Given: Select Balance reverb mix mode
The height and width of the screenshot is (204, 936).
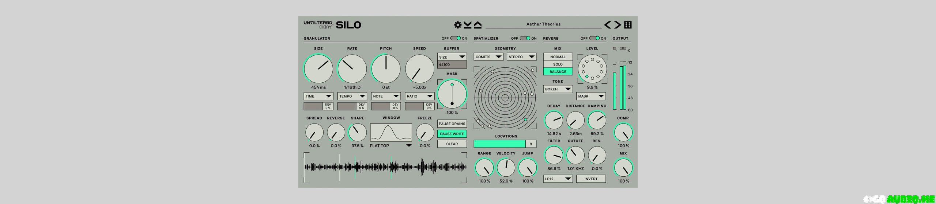Looking at the screenshot, I should coord(558,72).
